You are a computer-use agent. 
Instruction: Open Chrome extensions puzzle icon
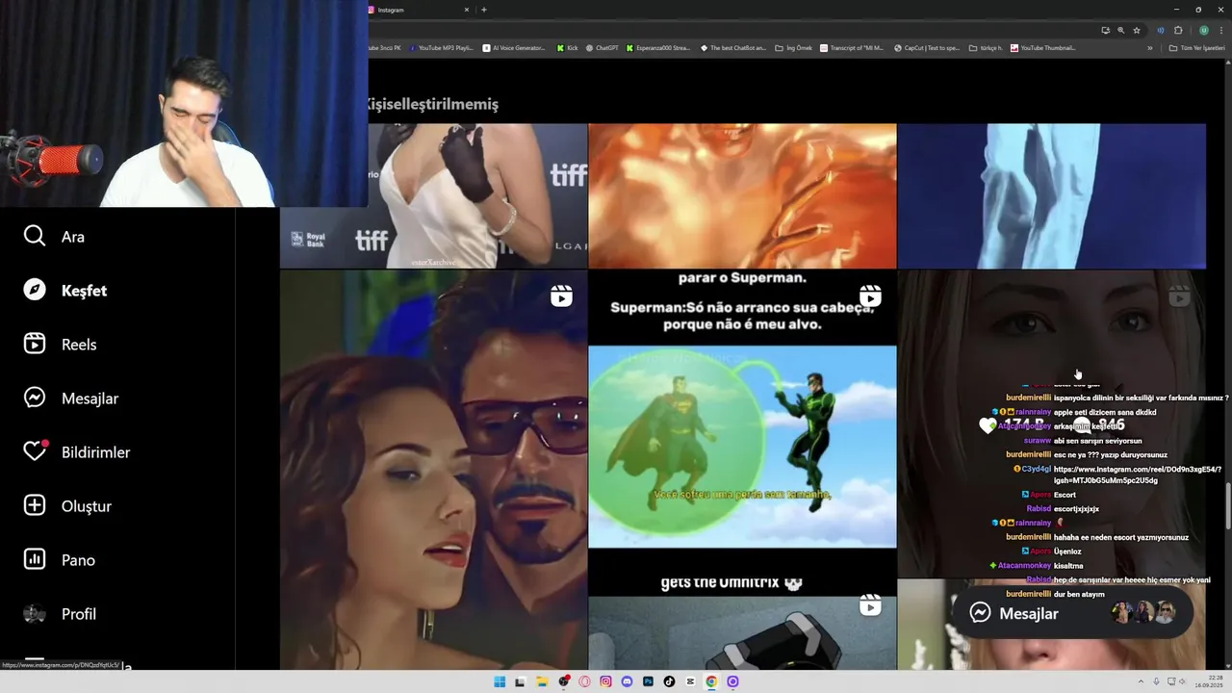pos(1178,30)
